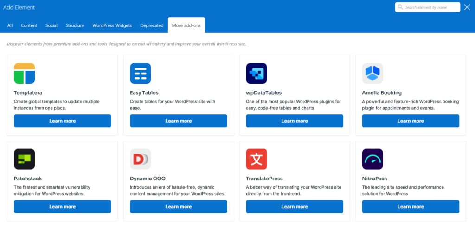Click the wpDataTables add-on icon
Image resolution: width=475 pixels, height=228 pixels.
257,74
